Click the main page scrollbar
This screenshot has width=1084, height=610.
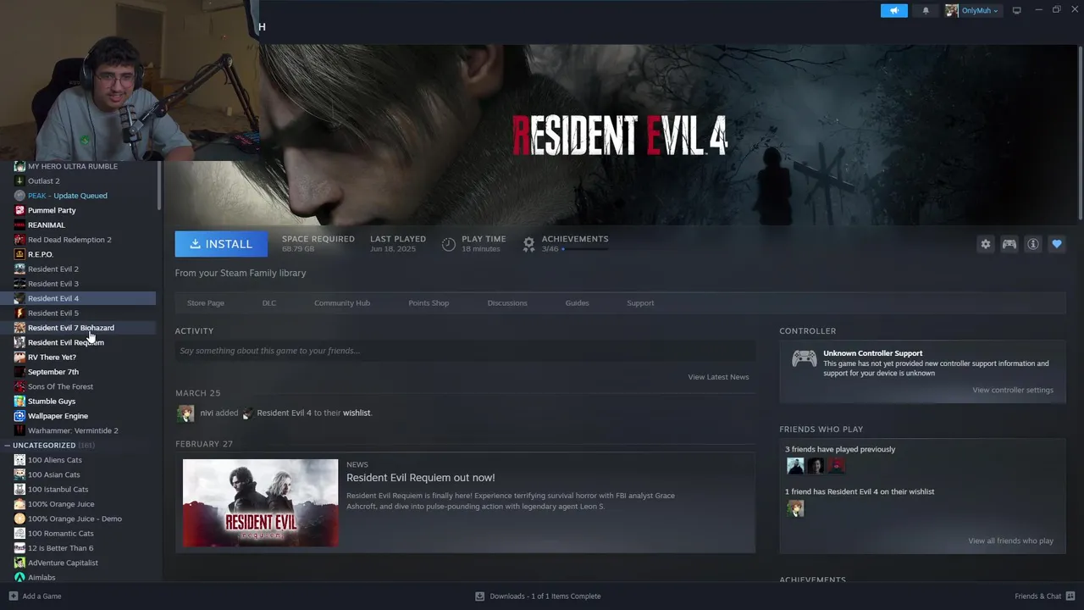[1080, 131]
